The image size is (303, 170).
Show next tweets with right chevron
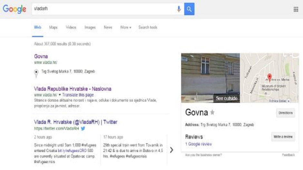[x=171, y=150]
